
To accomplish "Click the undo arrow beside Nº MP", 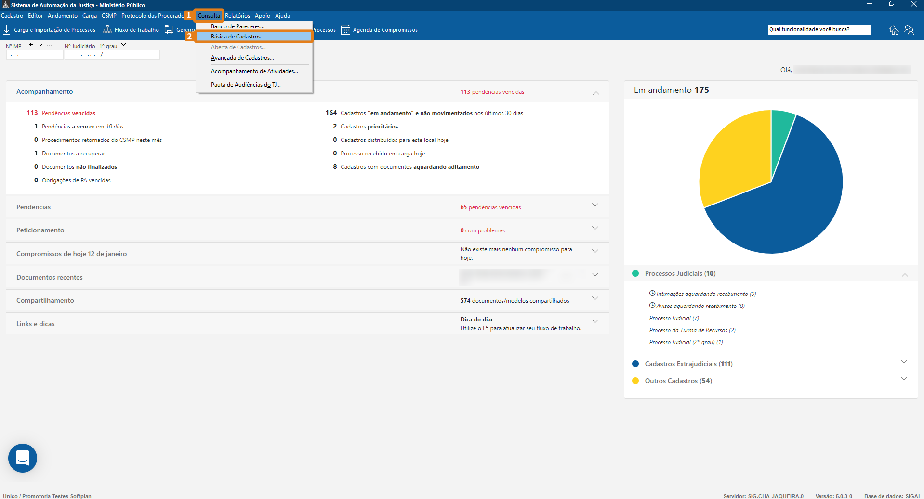I will (x=32, y=45).
